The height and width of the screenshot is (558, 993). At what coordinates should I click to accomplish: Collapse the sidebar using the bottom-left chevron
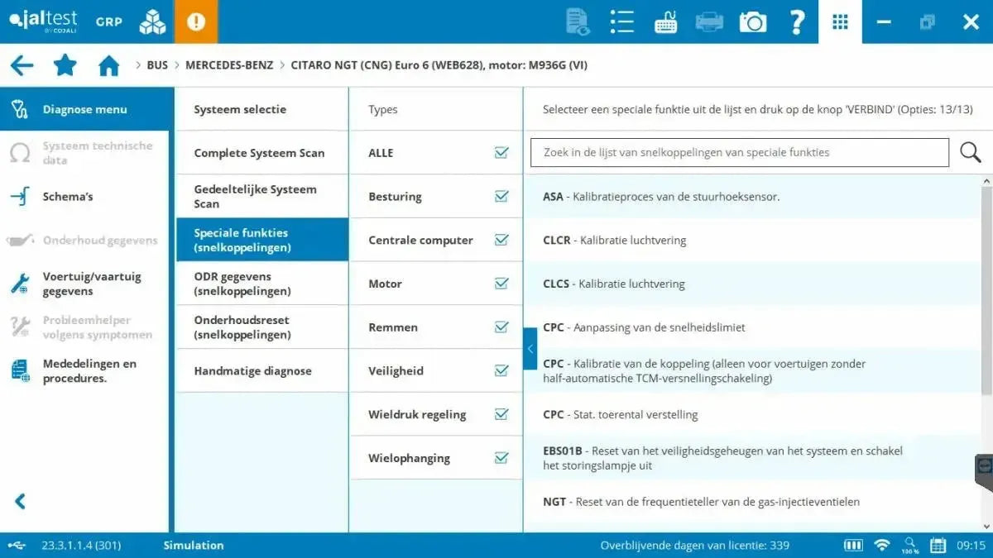coord(18,501)
